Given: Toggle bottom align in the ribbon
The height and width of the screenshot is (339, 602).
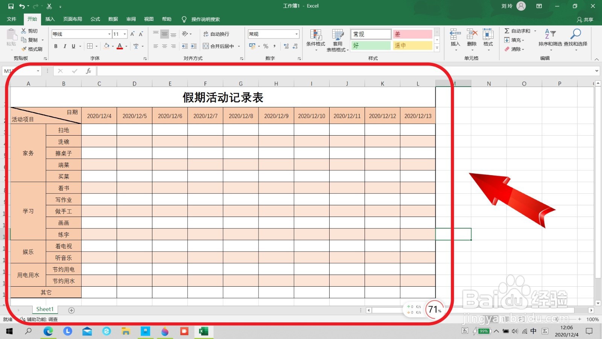Looking at the screenshot, I should click(173, 34).
